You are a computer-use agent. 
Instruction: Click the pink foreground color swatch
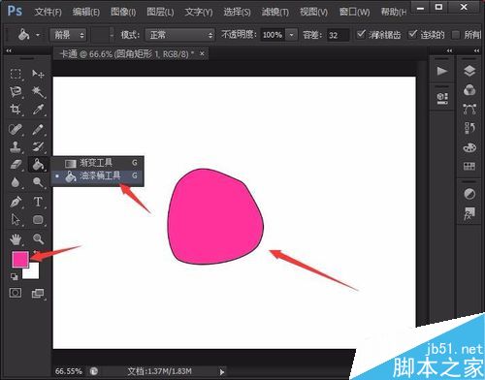20,259
